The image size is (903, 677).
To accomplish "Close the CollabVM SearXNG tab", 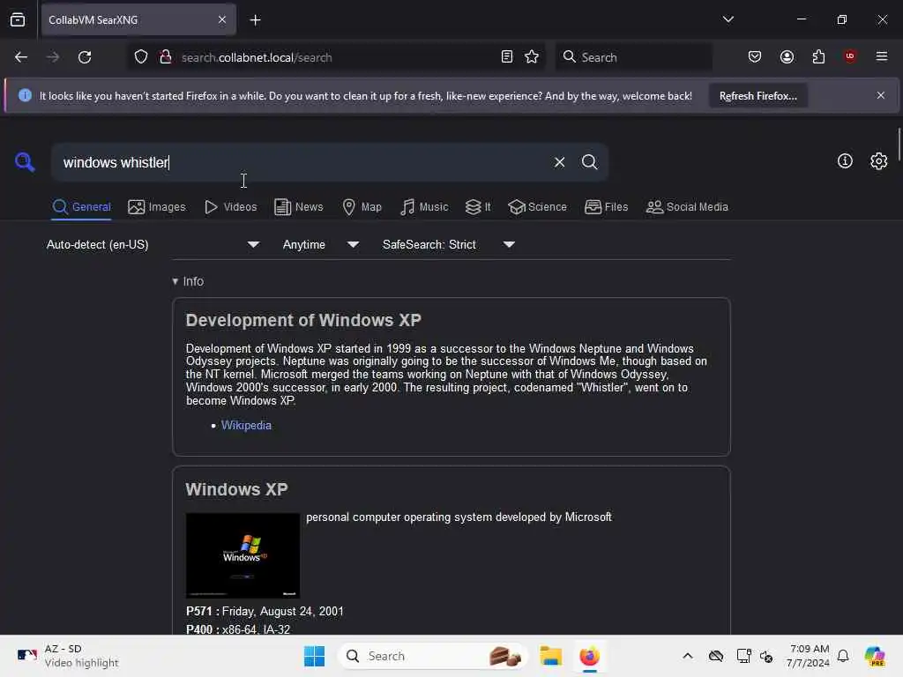I will point(222,20).
